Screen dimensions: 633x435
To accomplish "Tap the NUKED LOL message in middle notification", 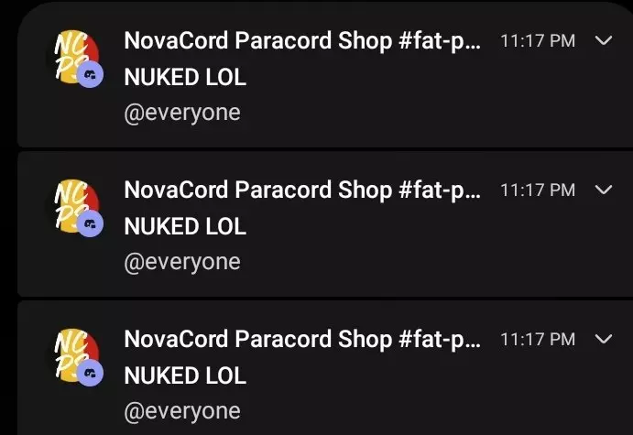I will pos(185,226).
